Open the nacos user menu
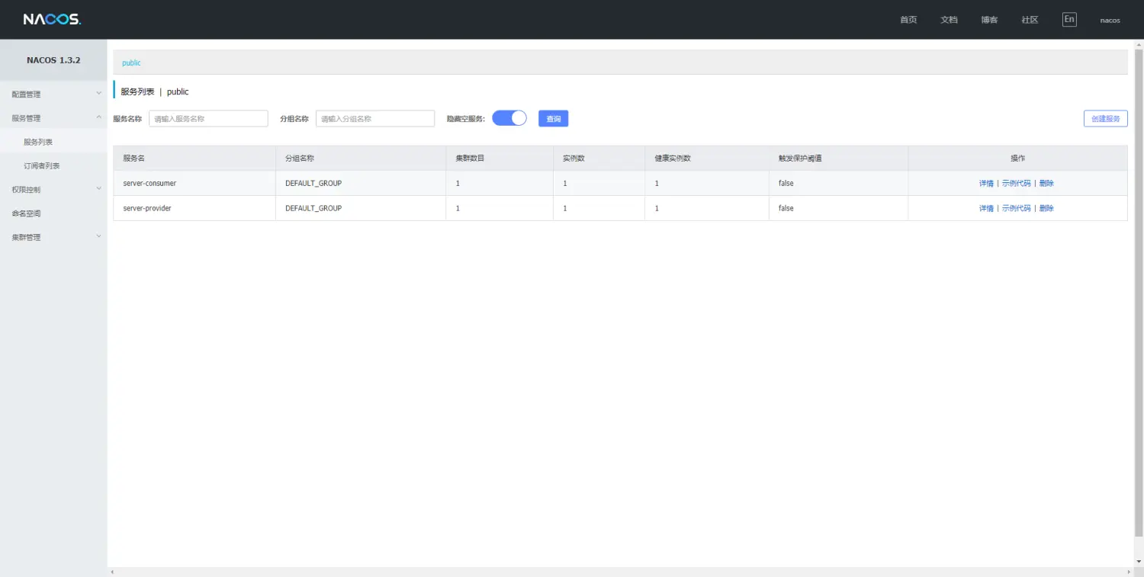 click(1110, 20)
